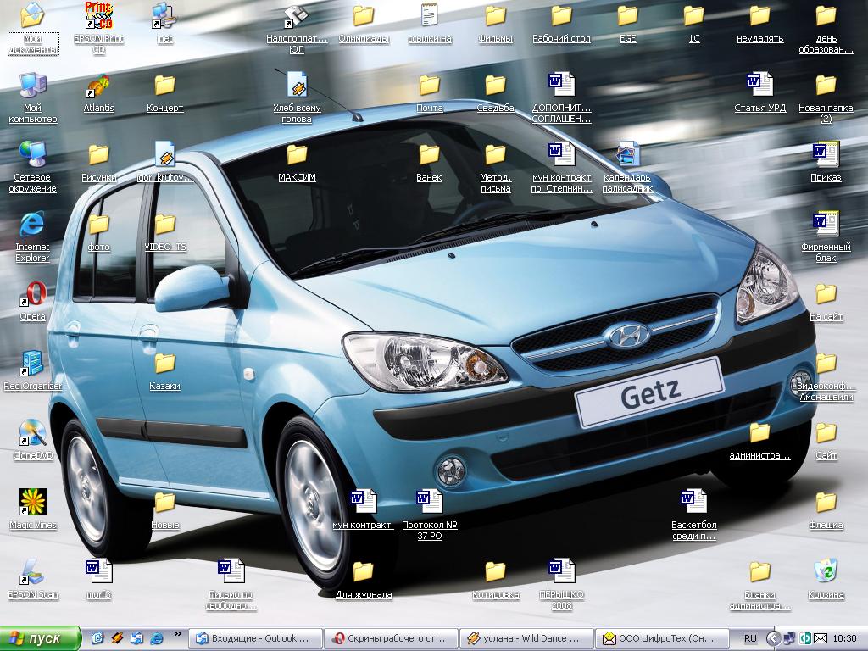Show hidden tray icons arrow
This screenshot has width=868, height=651.
[x=773, y=639]
